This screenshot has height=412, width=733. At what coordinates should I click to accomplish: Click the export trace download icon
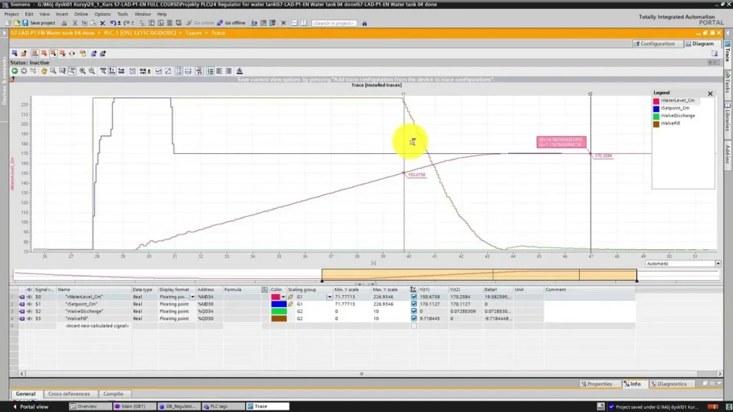pyautogui.click(x=239, y=71)
